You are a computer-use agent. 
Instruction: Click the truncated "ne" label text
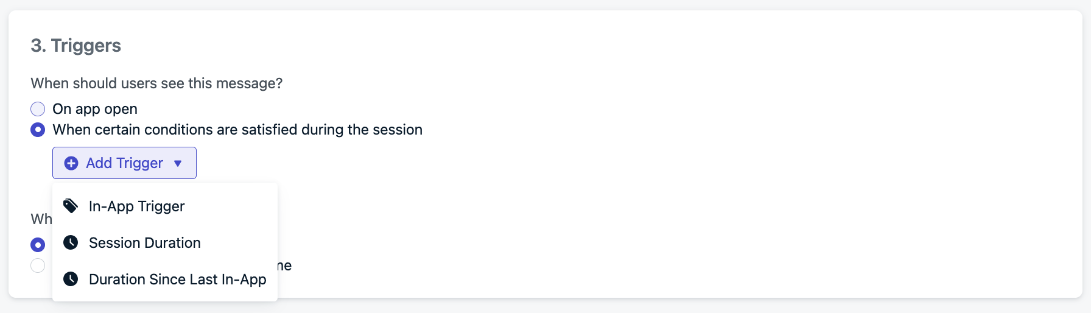tap(284, 266)
